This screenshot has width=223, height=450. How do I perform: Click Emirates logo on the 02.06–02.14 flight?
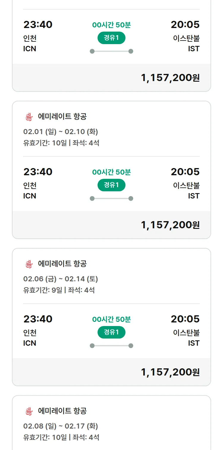click(28, 264)
